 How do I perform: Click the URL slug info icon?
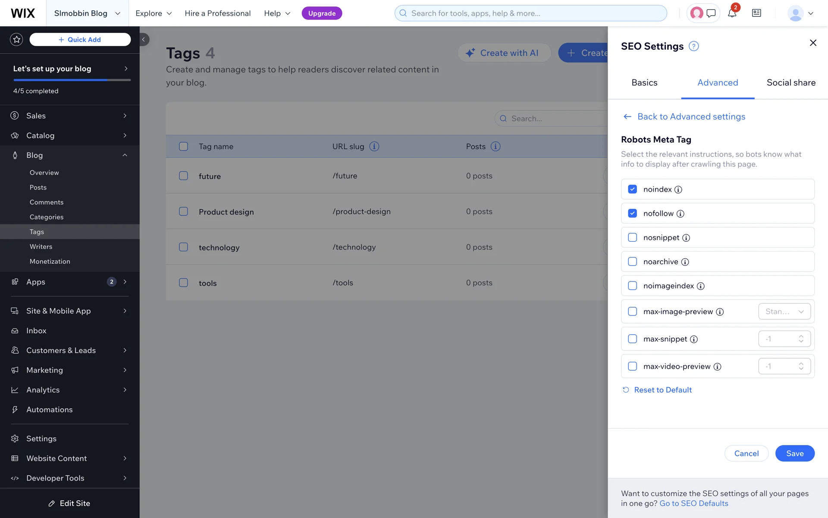click(374, 146)
